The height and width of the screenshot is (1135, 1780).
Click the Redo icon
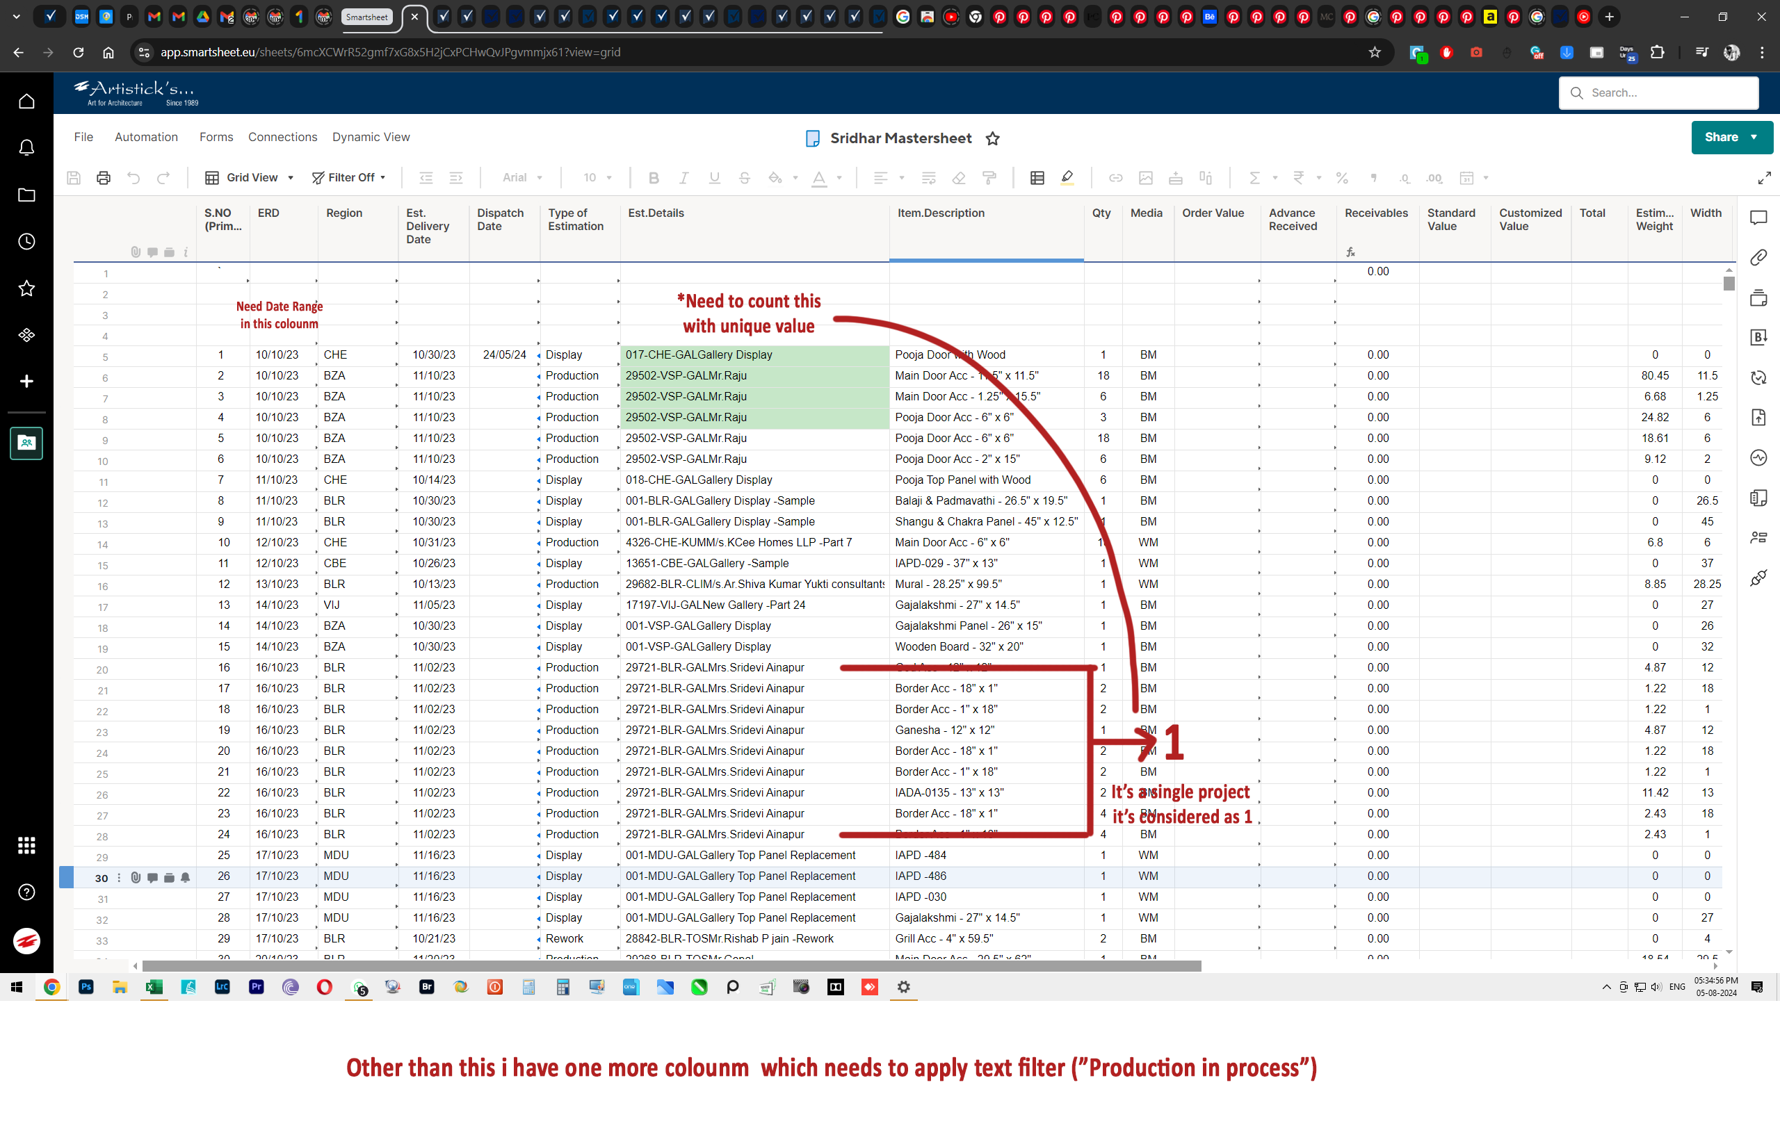[x=163, y=177]
